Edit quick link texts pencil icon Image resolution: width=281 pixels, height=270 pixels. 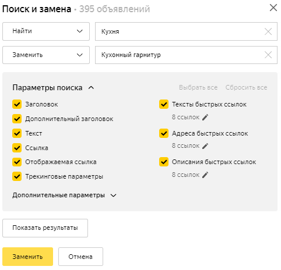tap(205, 117)
